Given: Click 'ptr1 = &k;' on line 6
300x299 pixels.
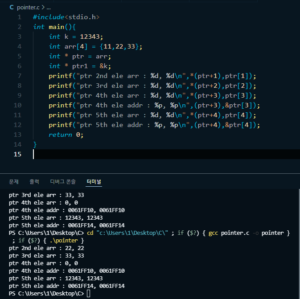Looking at the screenshot, I should click(91, 66).
